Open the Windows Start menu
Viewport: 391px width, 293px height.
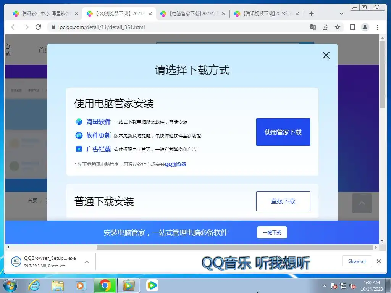10,285
